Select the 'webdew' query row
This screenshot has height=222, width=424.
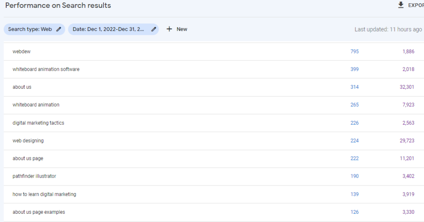[x=22, y=52]
